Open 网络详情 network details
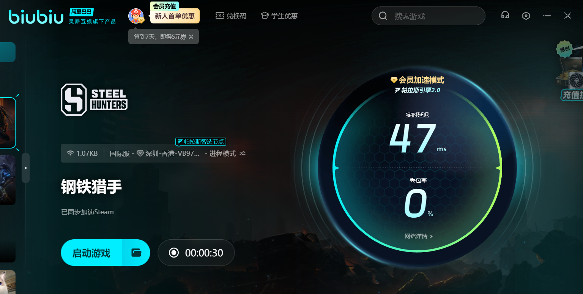Screen dimensions: 583x294 point(418,236)
